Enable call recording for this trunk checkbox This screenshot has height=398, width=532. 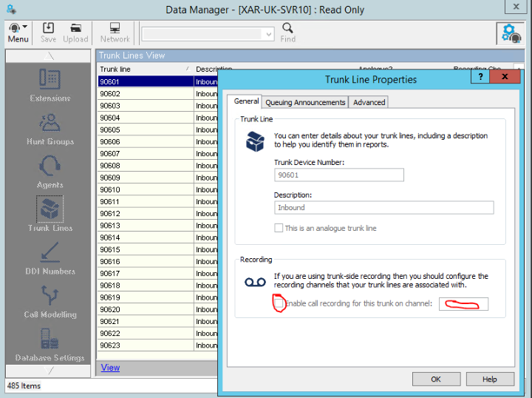[279, 303]
